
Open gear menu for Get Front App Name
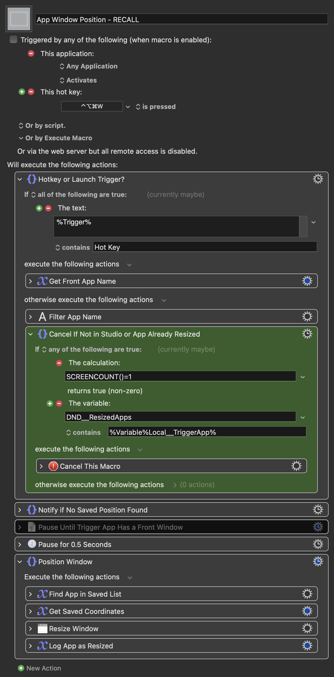[x=307, y=281]
